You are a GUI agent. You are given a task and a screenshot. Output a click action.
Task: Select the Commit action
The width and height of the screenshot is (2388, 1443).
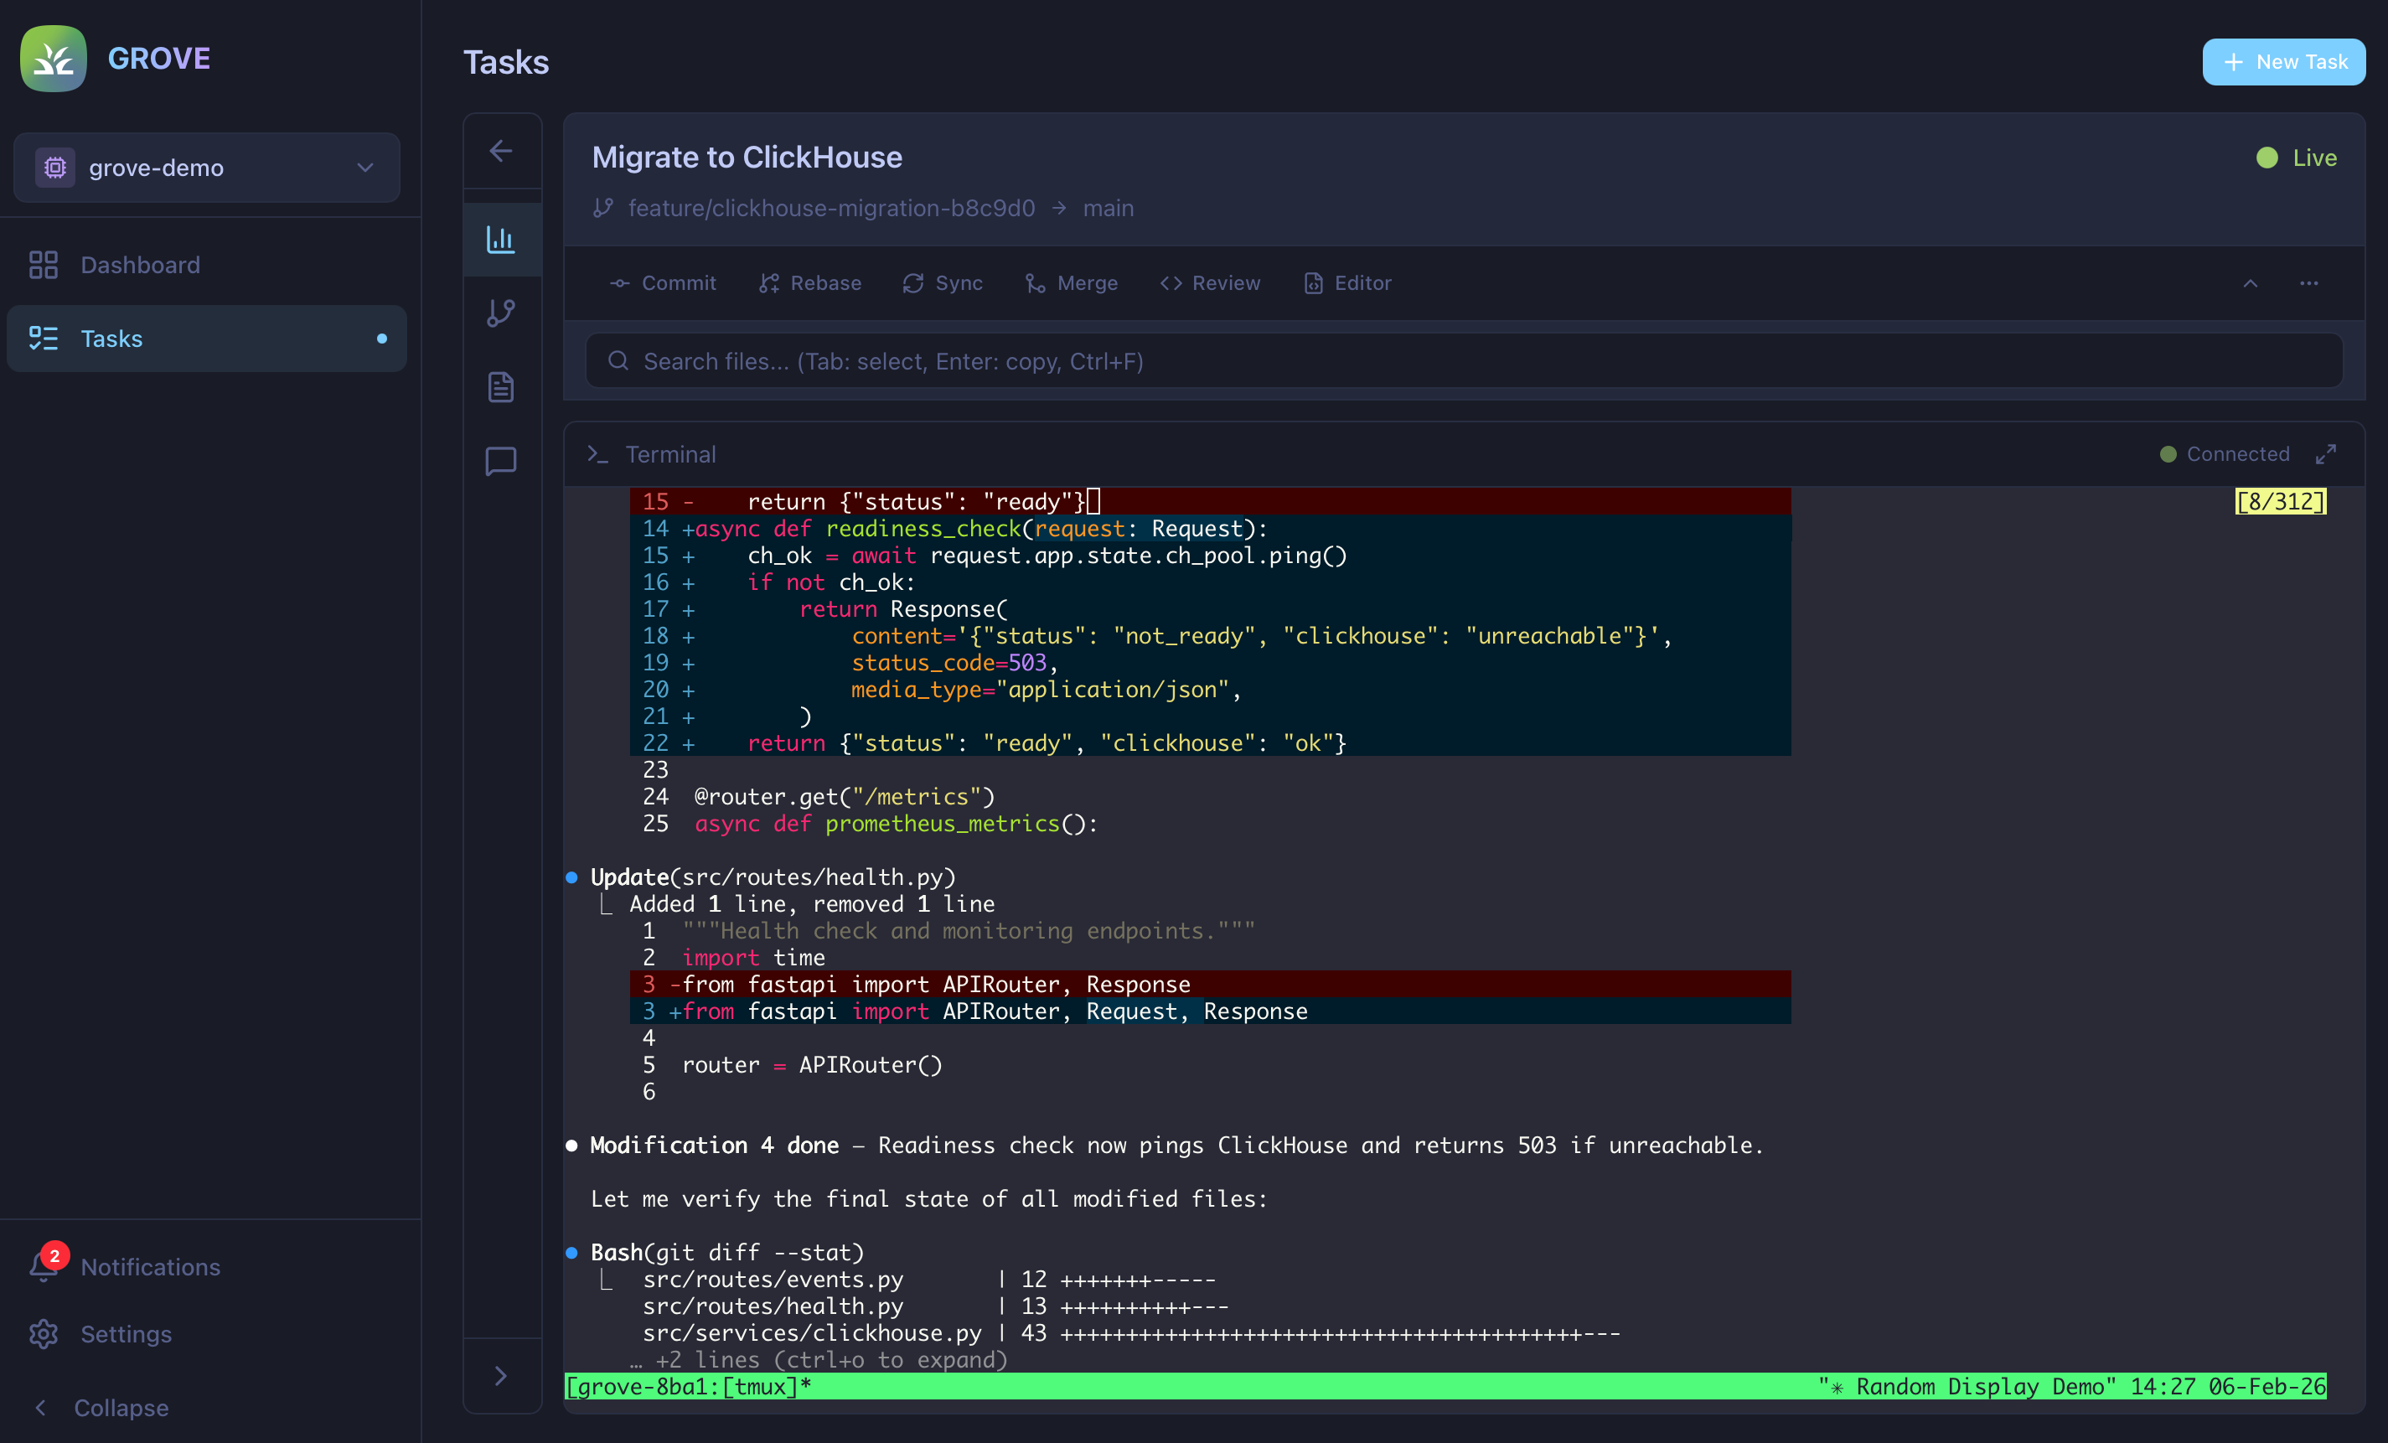point(663,283)
